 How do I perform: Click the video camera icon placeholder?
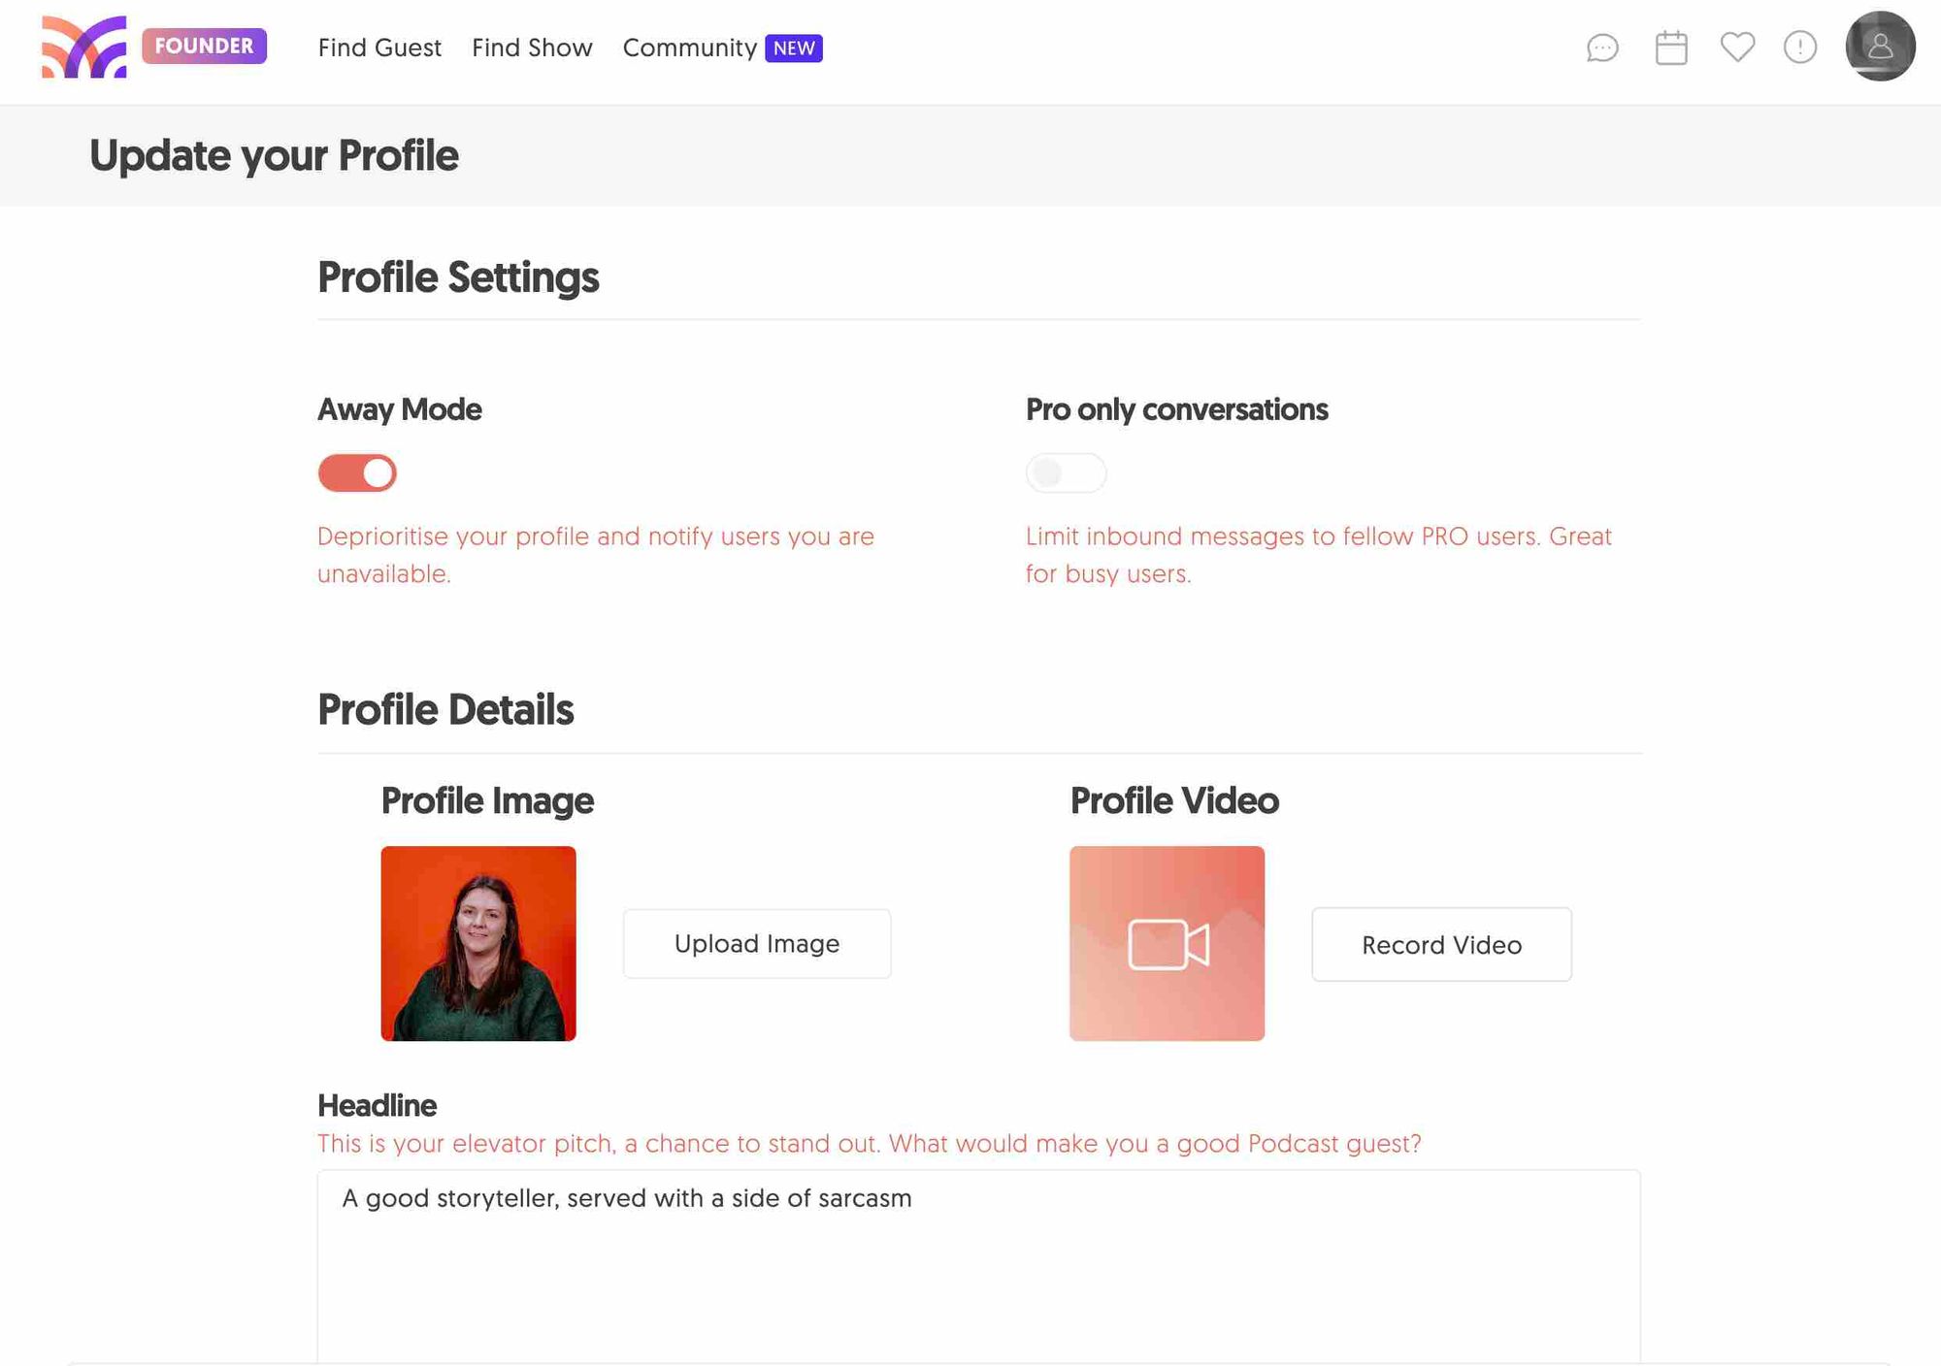1167,942
